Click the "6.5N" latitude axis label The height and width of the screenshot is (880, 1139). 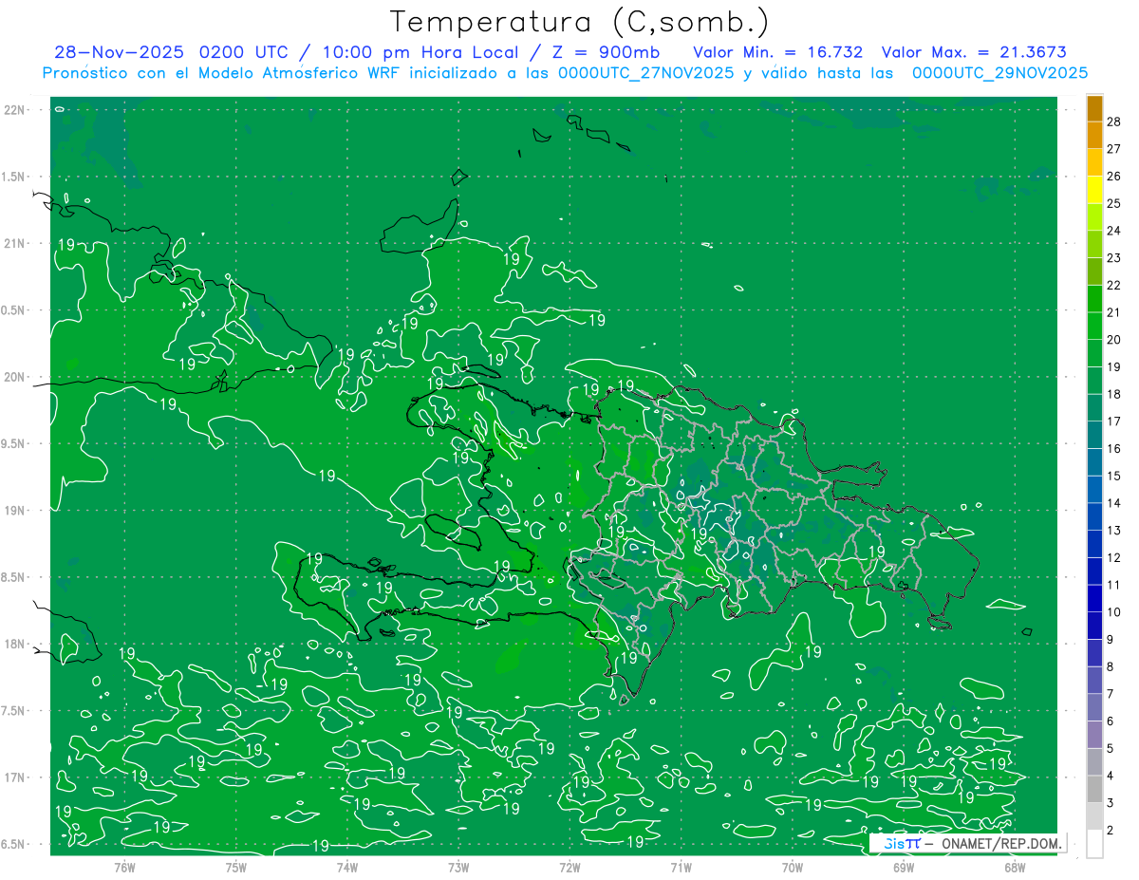[x=14, y=844]
